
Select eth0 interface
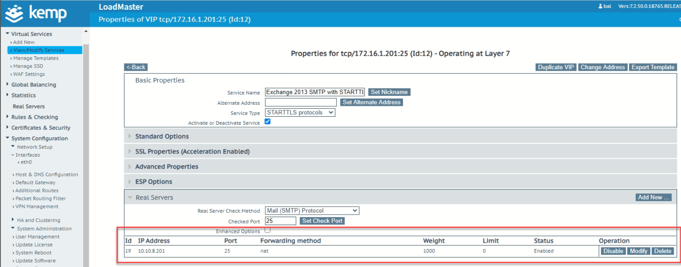[x=26, y=162]
